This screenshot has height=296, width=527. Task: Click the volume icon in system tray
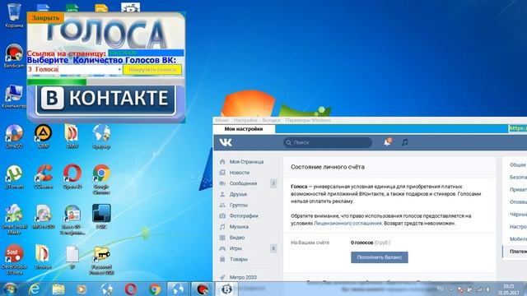click(x=488, y=289)
